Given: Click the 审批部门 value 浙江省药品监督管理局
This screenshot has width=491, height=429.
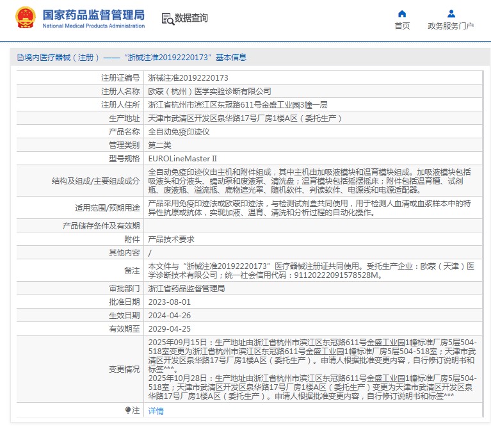Looking at the screenshot, I should (x=186, y=289).
